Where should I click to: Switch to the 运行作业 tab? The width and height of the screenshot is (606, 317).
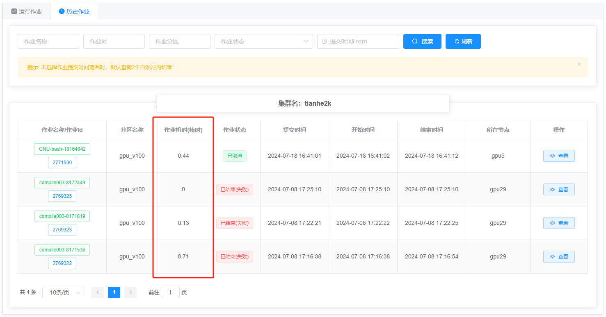(27, 11)
